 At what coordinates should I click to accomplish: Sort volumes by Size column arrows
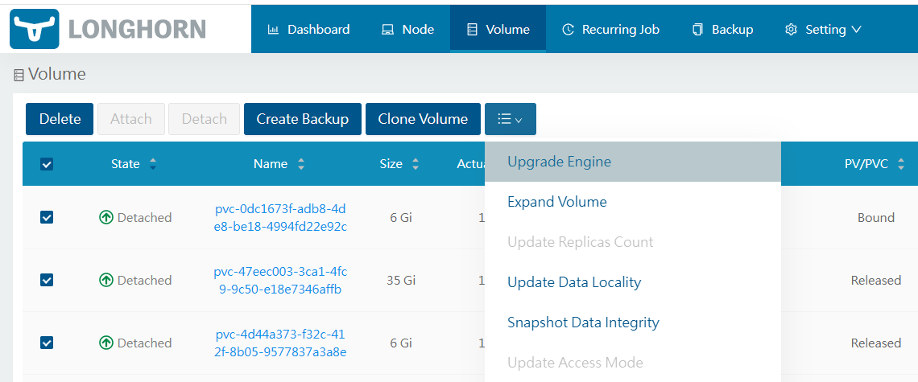(416, 164)
